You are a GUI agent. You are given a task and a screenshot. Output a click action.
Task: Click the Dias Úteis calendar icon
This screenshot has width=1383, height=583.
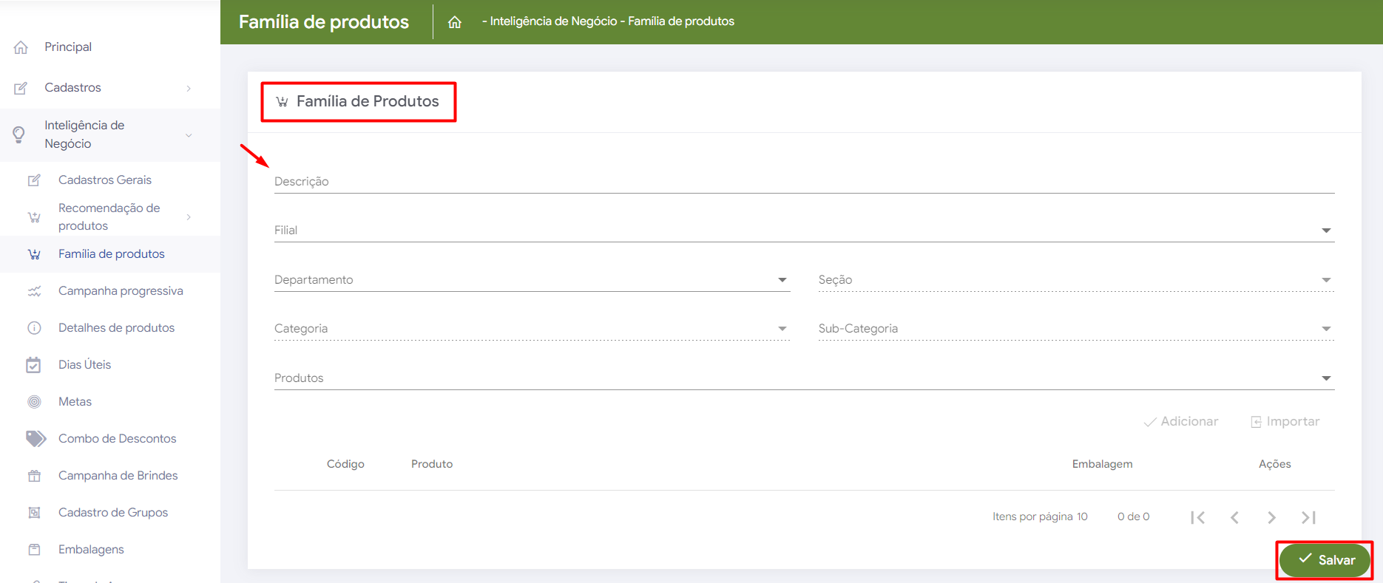pyautogui.click(x=34, y=365)
